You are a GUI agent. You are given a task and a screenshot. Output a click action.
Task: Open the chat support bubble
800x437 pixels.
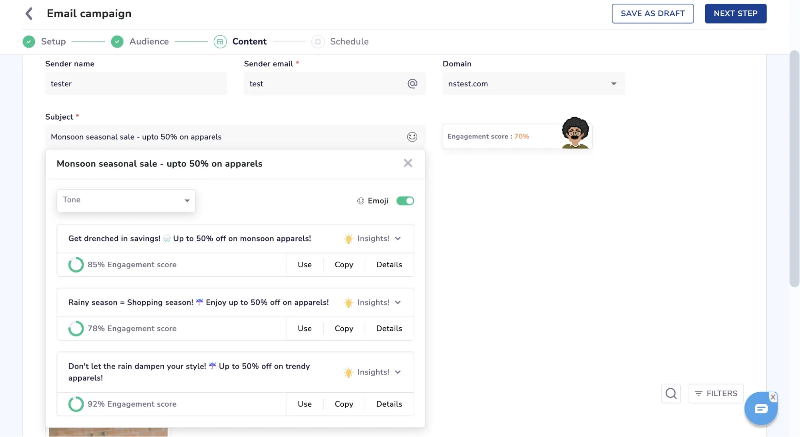(x=761, y=408)
